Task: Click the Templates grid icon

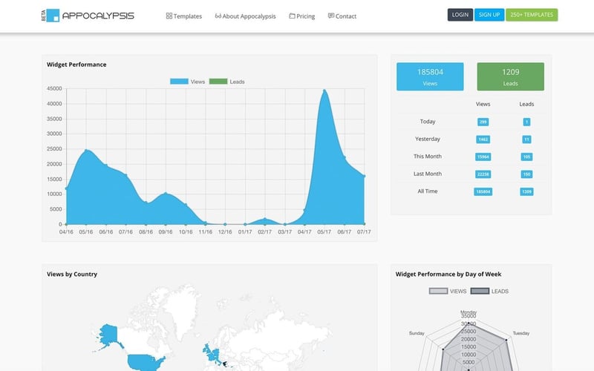Action: click(x=169, y=16)
